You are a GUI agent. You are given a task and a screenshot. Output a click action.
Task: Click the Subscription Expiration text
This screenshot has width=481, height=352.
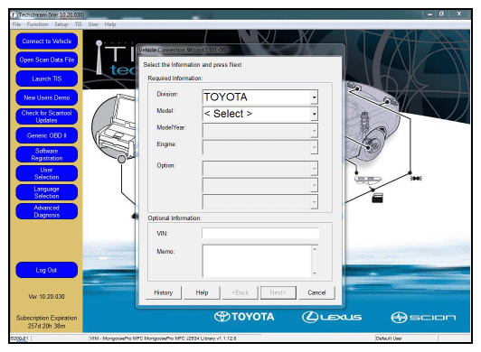coord(47,318)
